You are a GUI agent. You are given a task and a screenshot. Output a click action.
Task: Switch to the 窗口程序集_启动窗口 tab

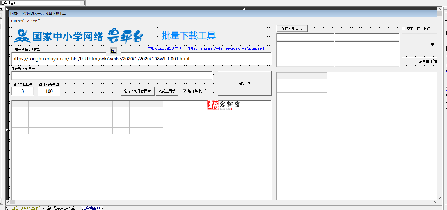63,208
